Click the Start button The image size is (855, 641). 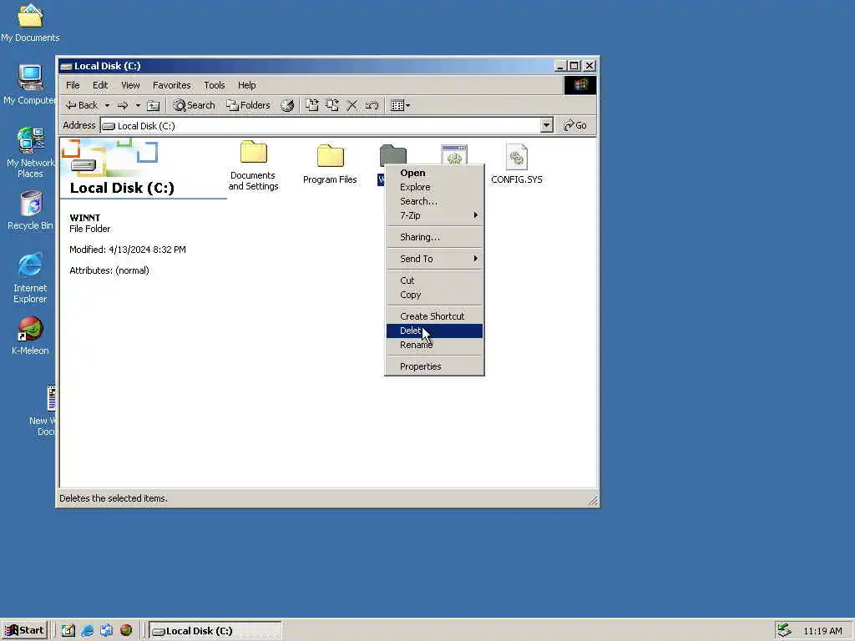[x=24, y=631]
